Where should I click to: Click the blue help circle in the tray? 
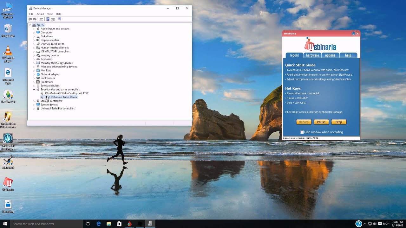tap(359, 224)
